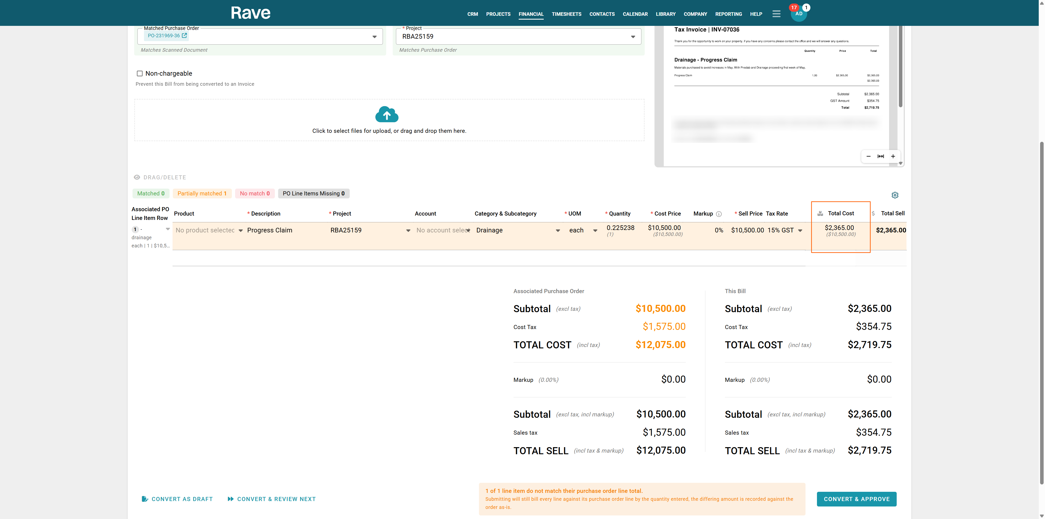The image size is (1045, 519).
Task: Click the Rave logo
Action: coord(251,13)
